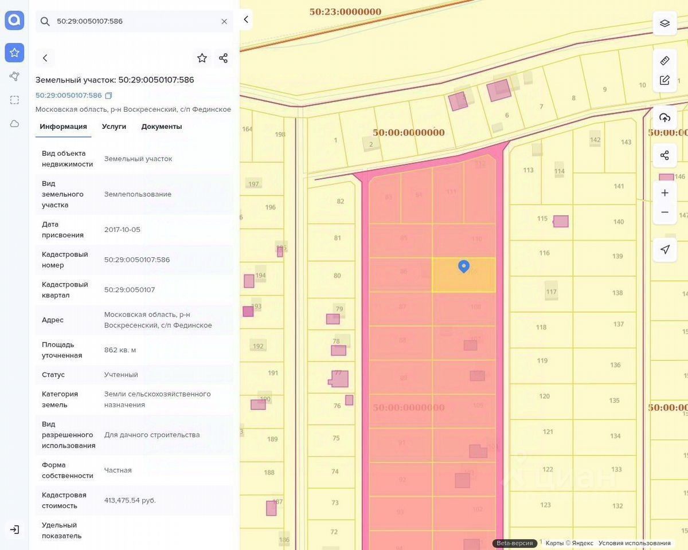The height and width of the screenshot is (550, 688).
Task: Open the 50:29:0050107:586 cadastral number link
Action: tap(68, 96)
